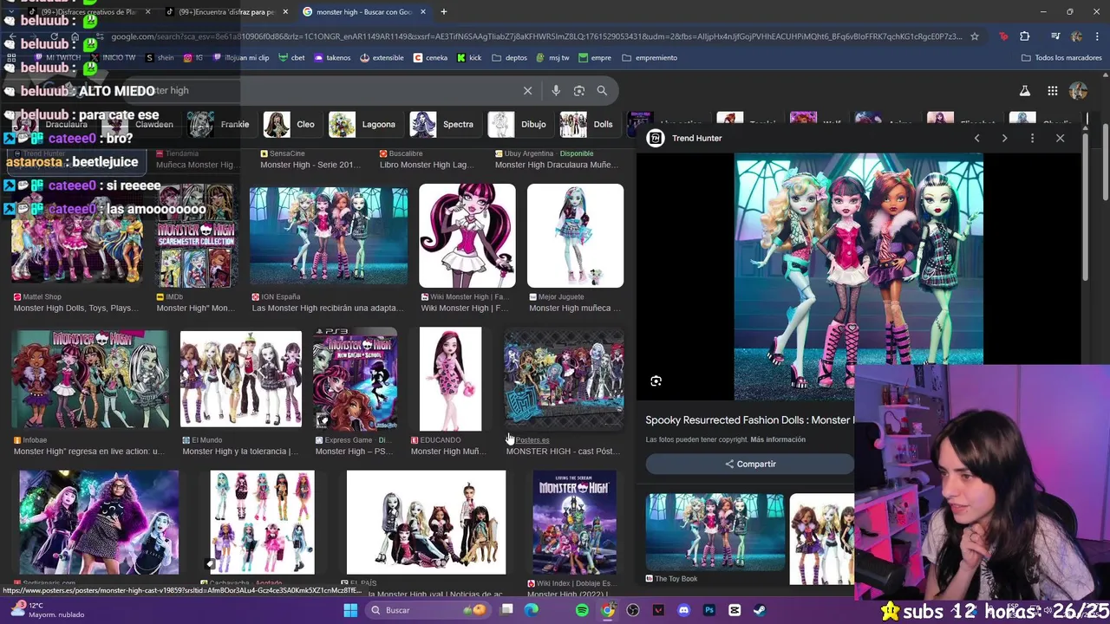
Task: Go to previous image in preview panel
Action: click(976, 138)
